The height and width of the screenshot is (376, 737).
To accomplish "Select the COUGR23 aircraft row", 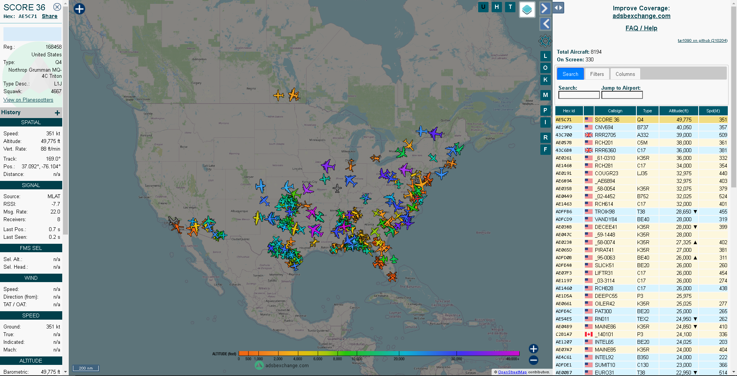I will tap(641, 173).
